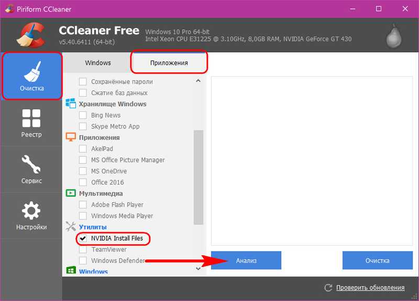Enable the Windows Media Player checkbox

point(83,216)
